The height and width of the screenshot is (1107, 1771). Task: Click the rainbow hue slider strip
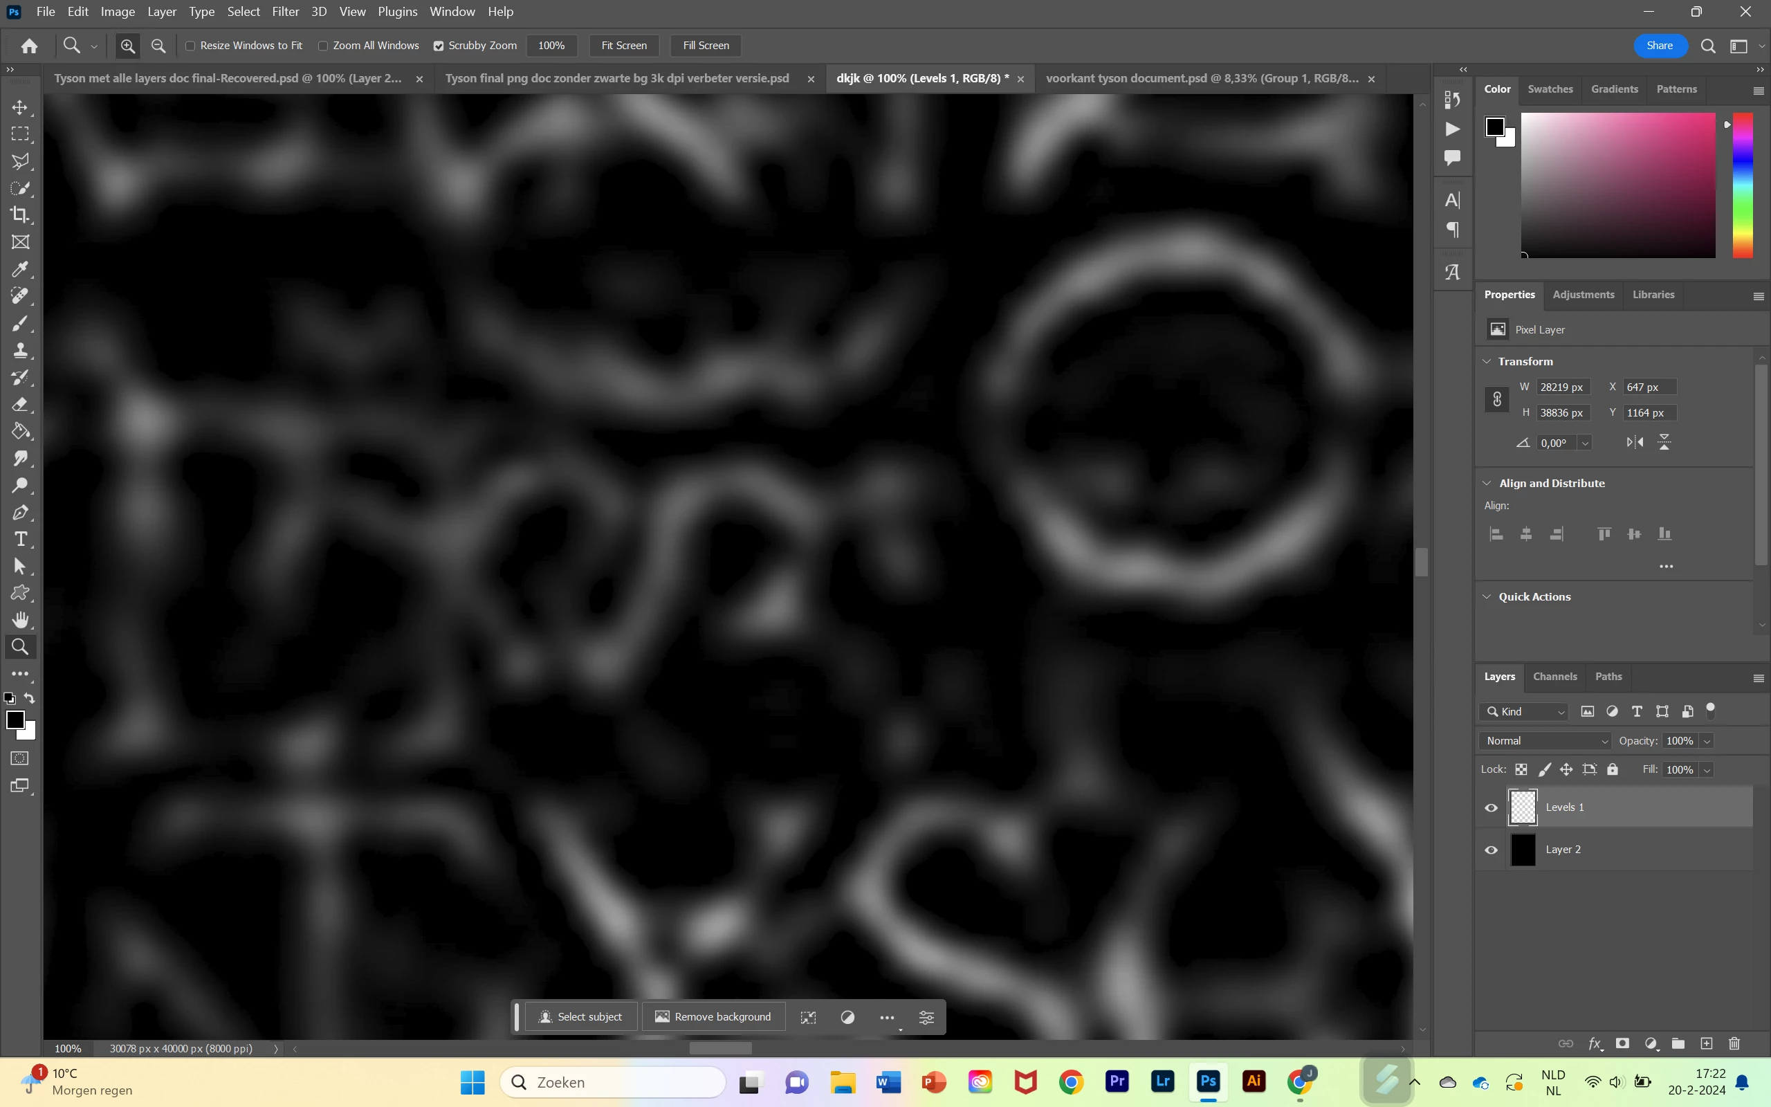tap(1743, 185)
